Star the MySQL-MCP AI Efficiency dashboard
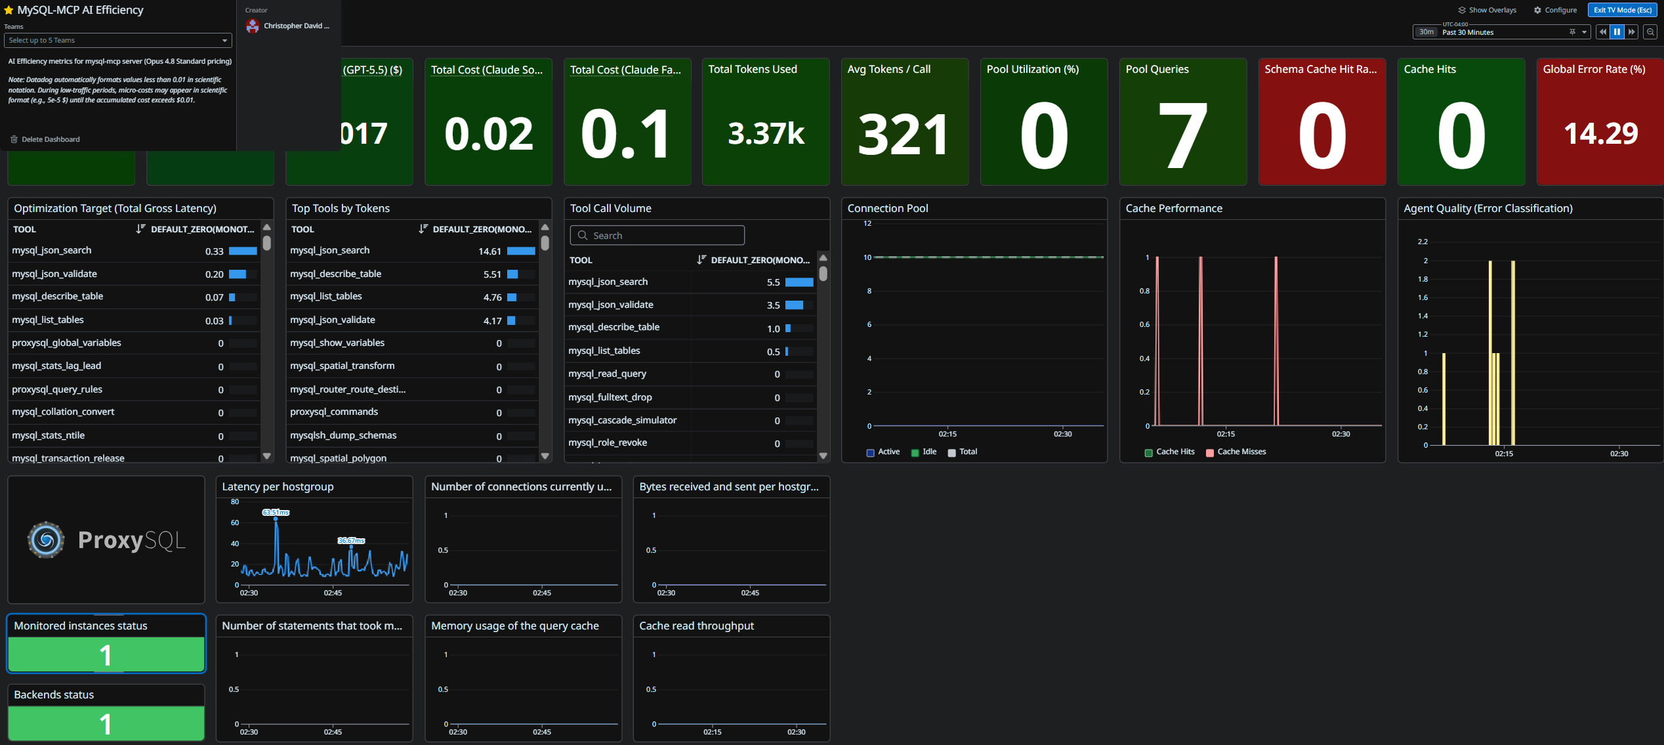This screenshot has width=1664, height=745. (x=9, y=10)
